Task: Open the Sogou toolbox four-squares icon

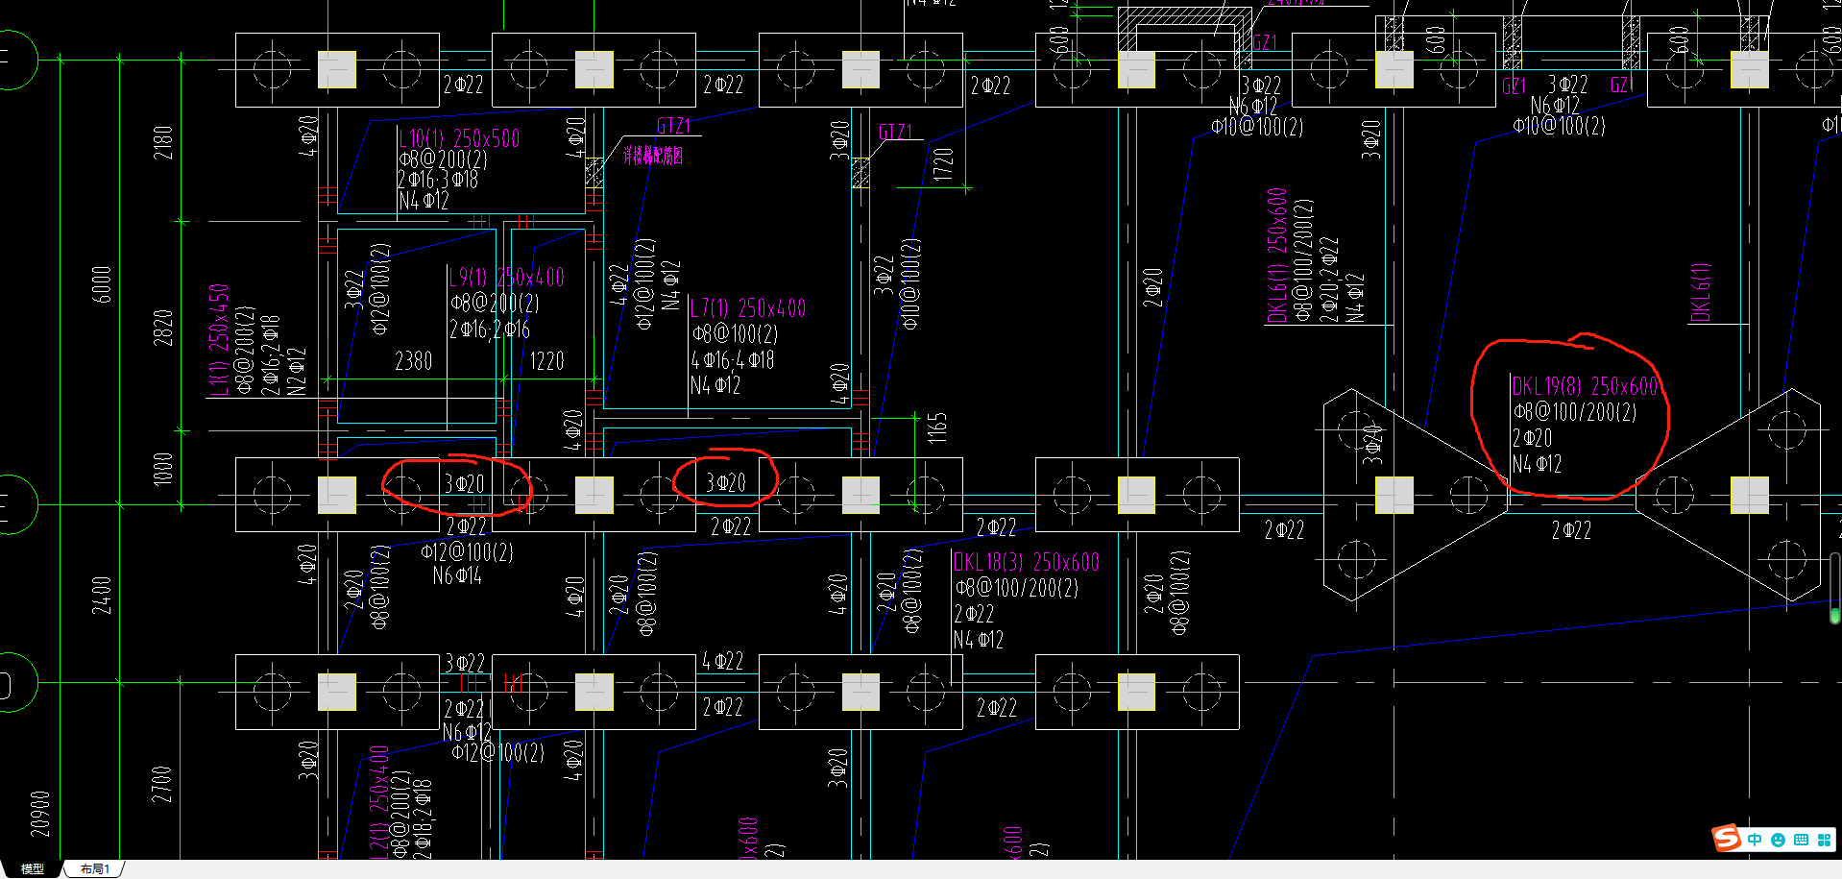Action: [x=1824, y=840]
